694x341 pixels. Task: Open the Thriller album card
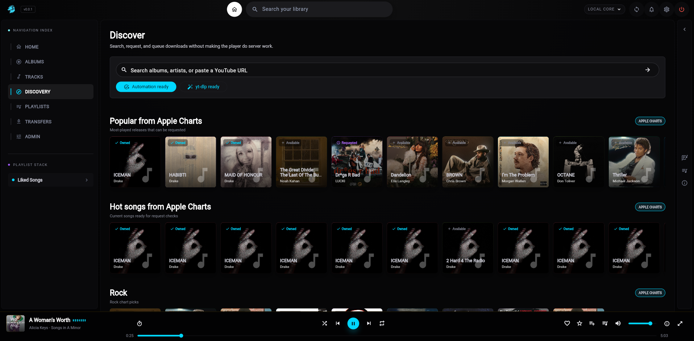tap(634, 162)
